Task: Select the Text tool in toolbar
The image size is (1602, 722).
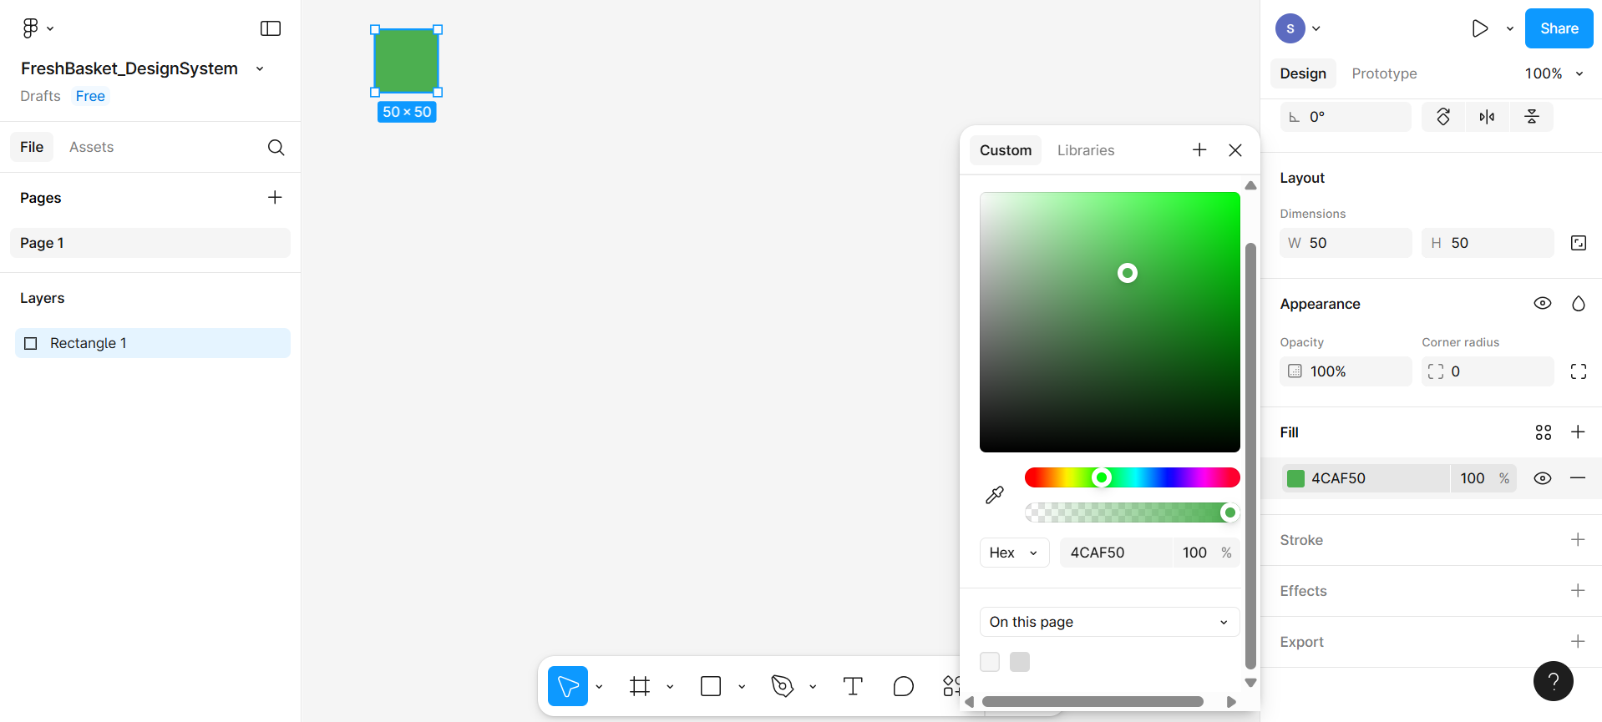Action: [x=852, y=686]
